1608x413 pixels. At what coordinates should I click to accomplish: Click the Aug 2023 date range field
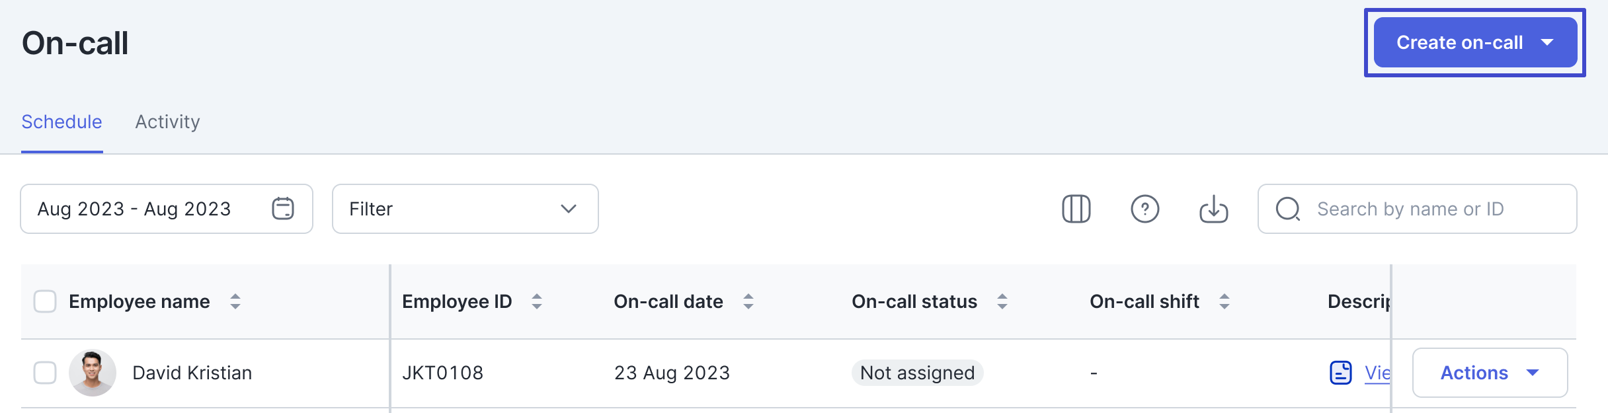(x=136, y=209)
